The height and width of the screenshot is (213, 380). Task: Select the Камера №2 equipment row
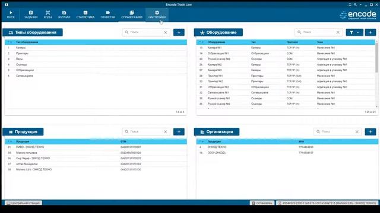coord(286,64)
